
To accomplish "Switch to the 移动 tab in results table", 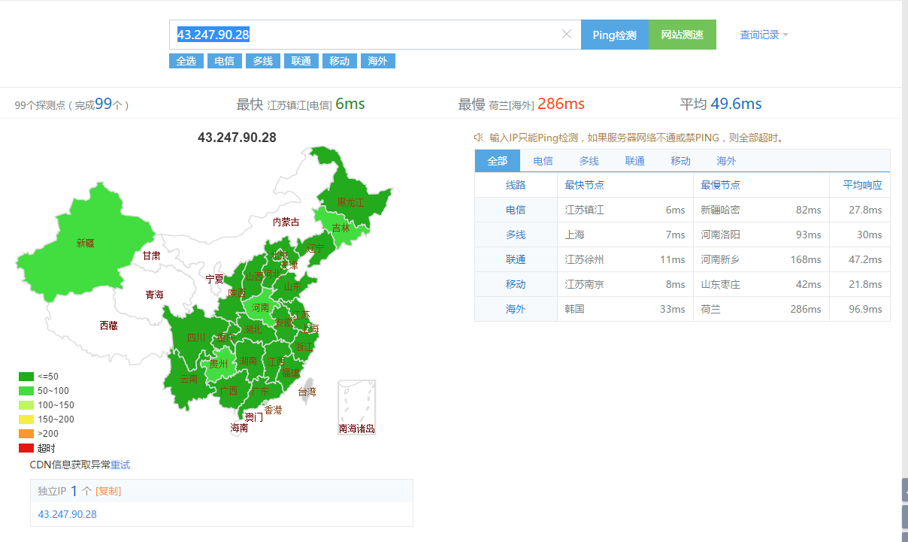I will (x=680, y=161).
